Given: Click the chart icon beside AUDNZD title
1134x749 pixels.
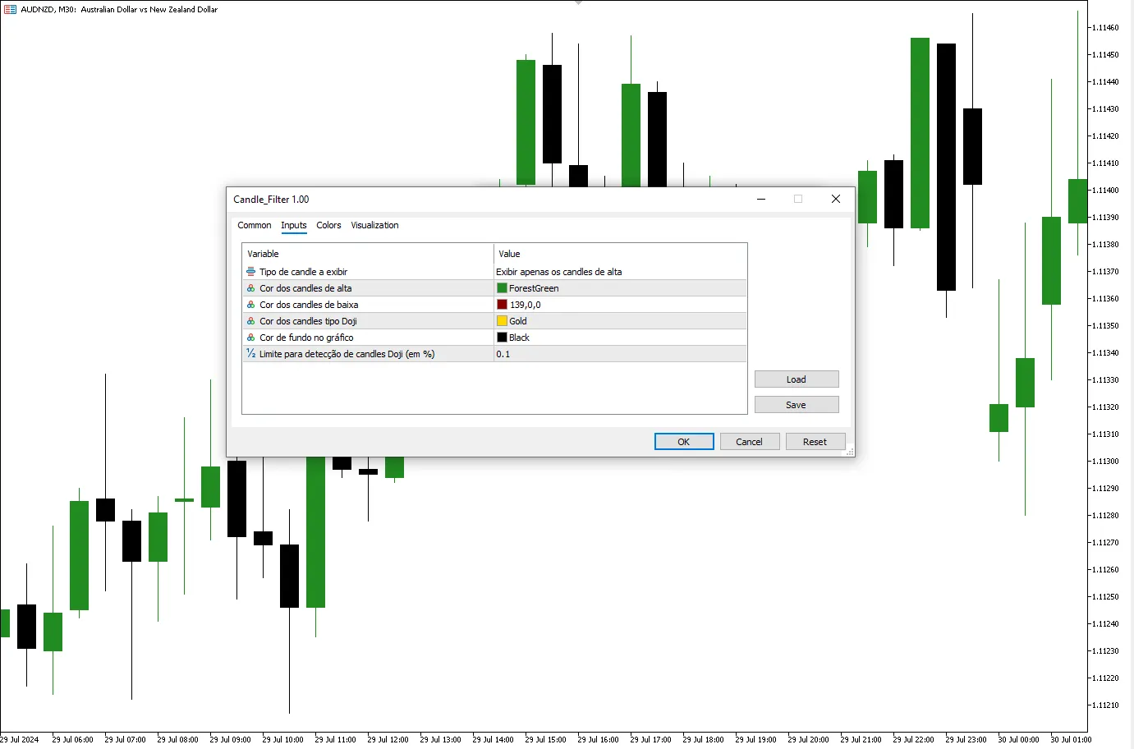Looking at the screenshot, I should [10, 9].
